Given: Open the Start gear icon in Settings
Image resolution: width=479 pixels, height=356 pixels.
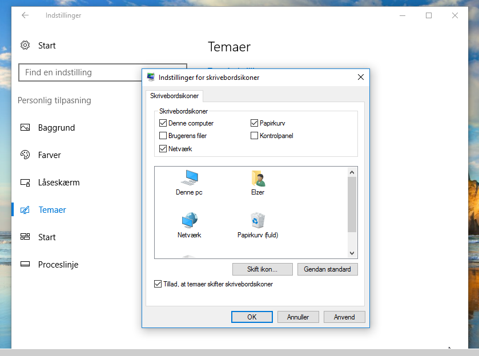Looking at the screenshot, I should click(x=25, y=45).
